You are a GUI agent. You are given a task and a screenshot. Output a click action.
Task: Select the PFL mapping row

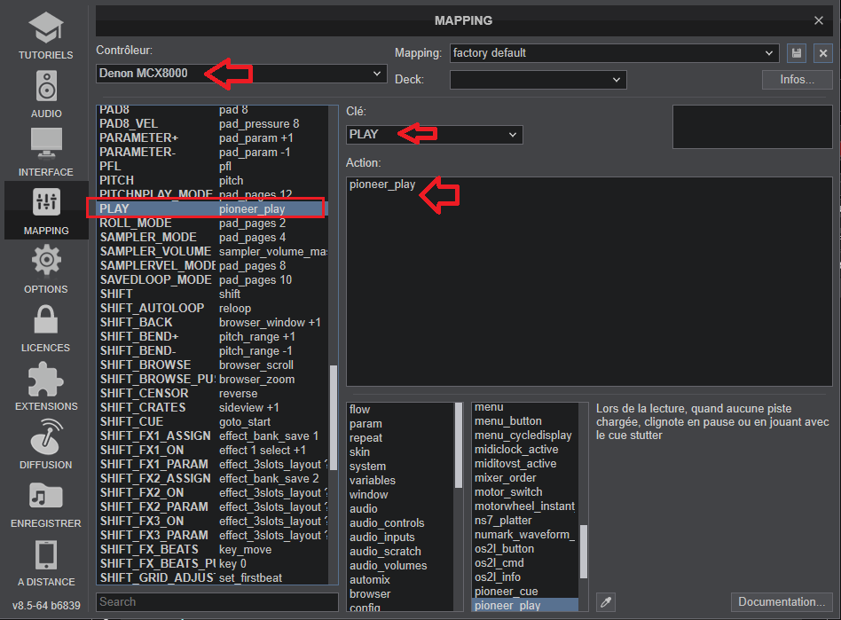(x=212, y=166)
